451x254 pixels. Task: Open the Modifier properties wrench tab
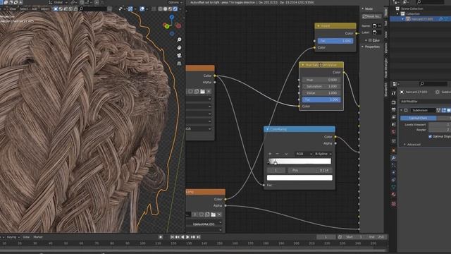[393, 158]
